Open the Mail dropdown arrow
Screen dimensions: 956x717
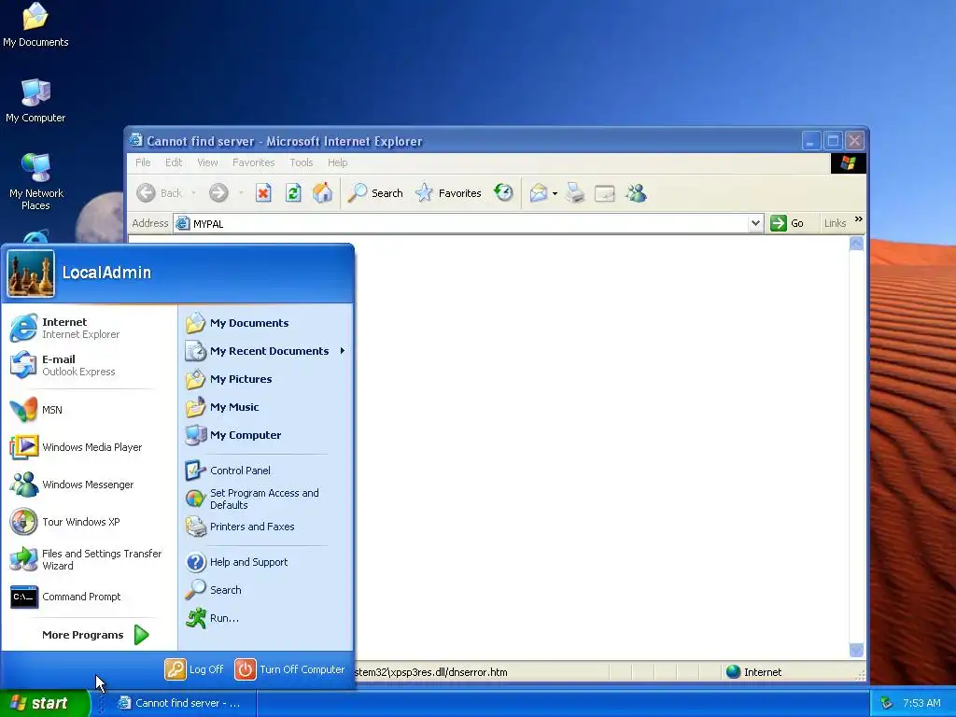click(555, 194)
